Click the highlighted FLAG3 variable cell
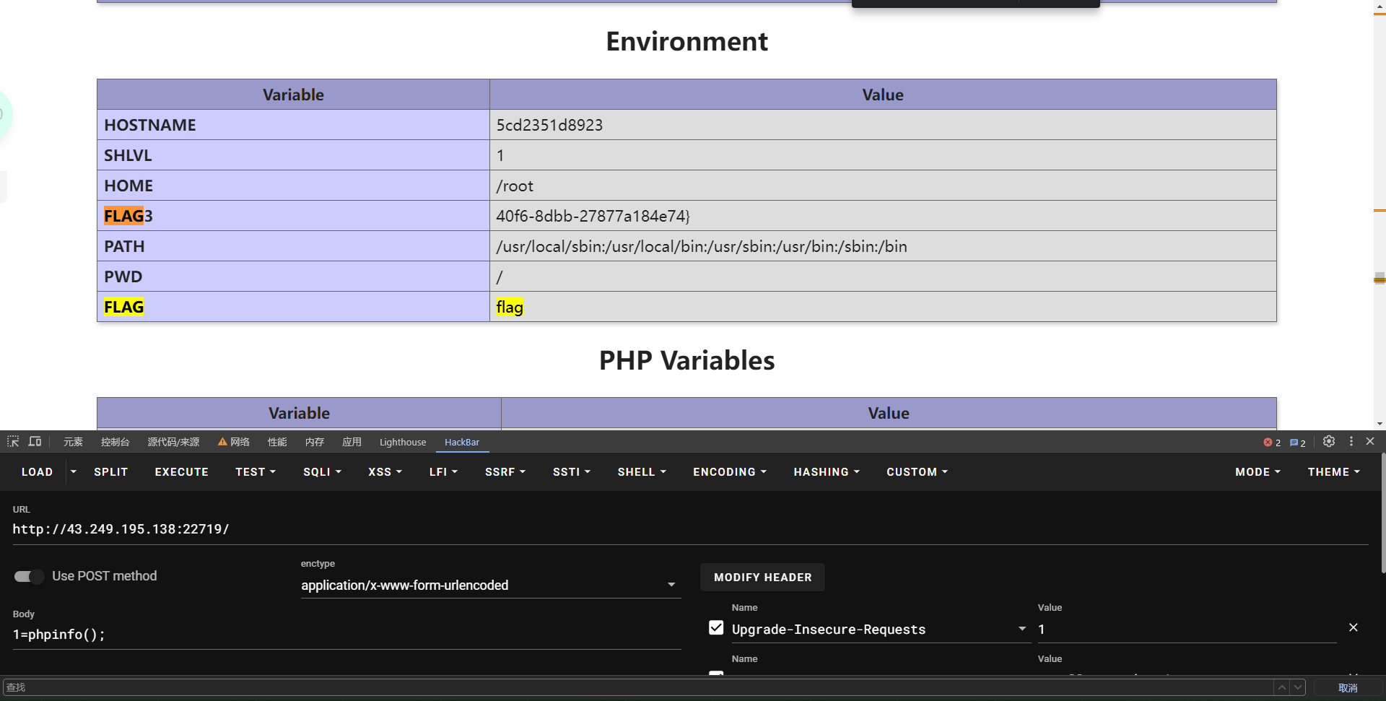Image resolution: width=1386 pixels, height=701 pixels. [293, 216]
